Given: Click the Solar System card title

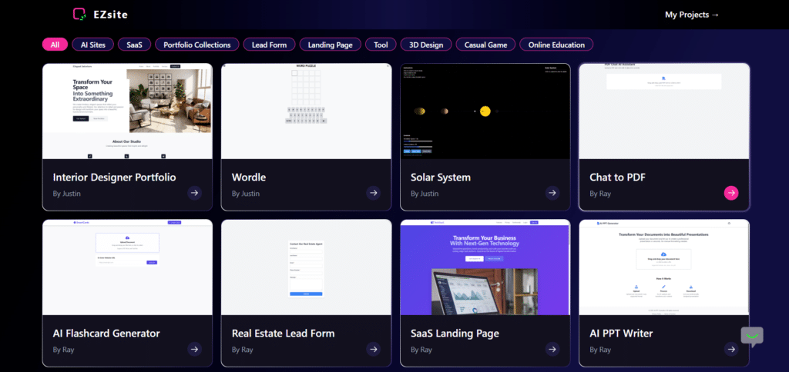Looking at the screenshot, I should pyautogui.click(x=441, y=178).
